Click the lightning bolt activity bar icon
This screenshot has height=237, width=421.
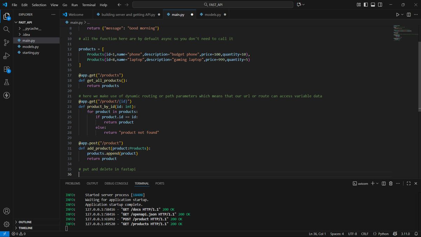click(x=6, y=95)
